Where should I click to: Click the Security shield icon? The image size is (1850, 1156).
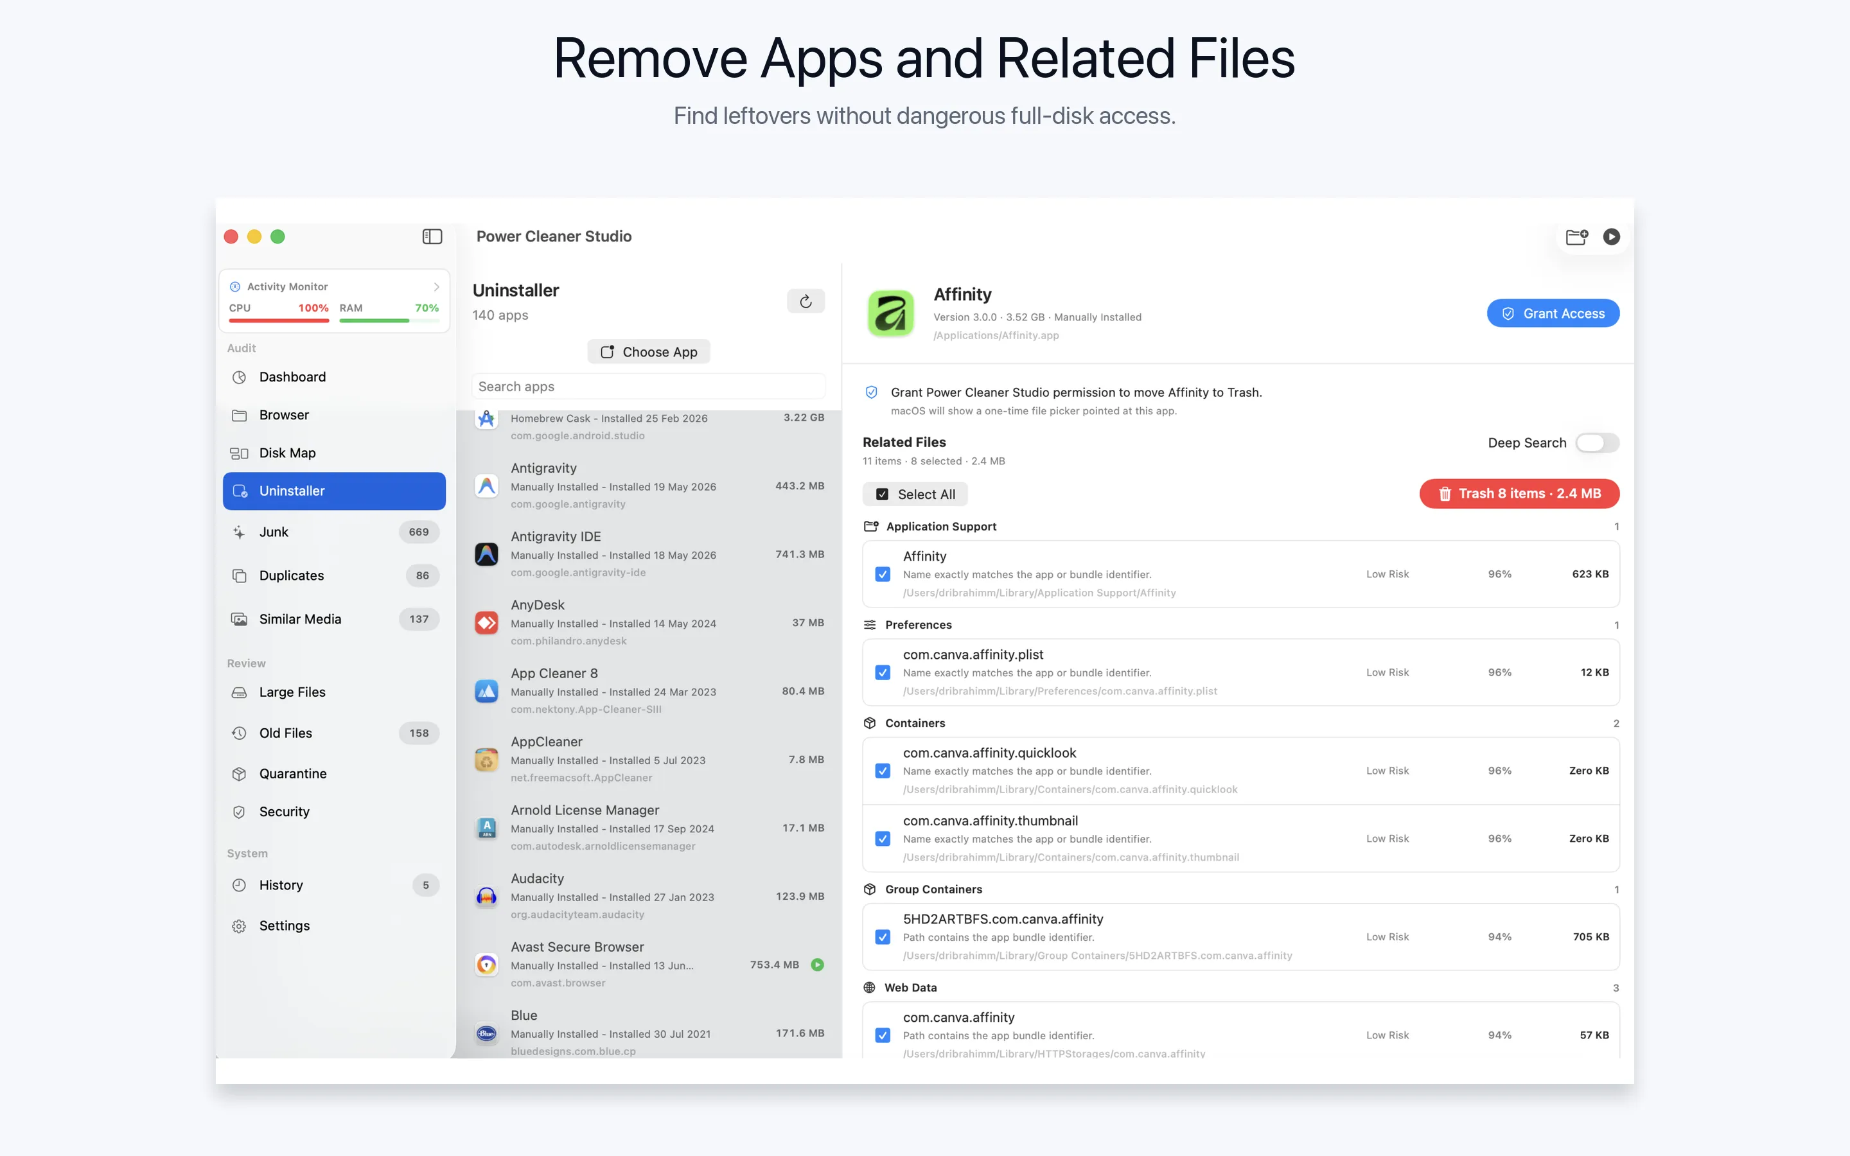[x=239, y=812]
